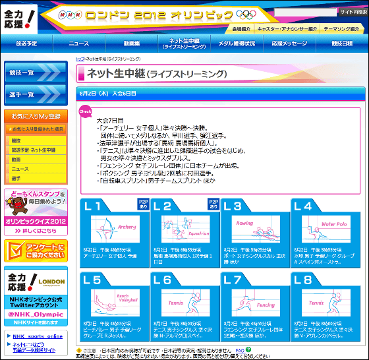Open the キャスター・アナウンサー紹介 tab
Screen dimensions: 369x360
click(x=287, y=29)
